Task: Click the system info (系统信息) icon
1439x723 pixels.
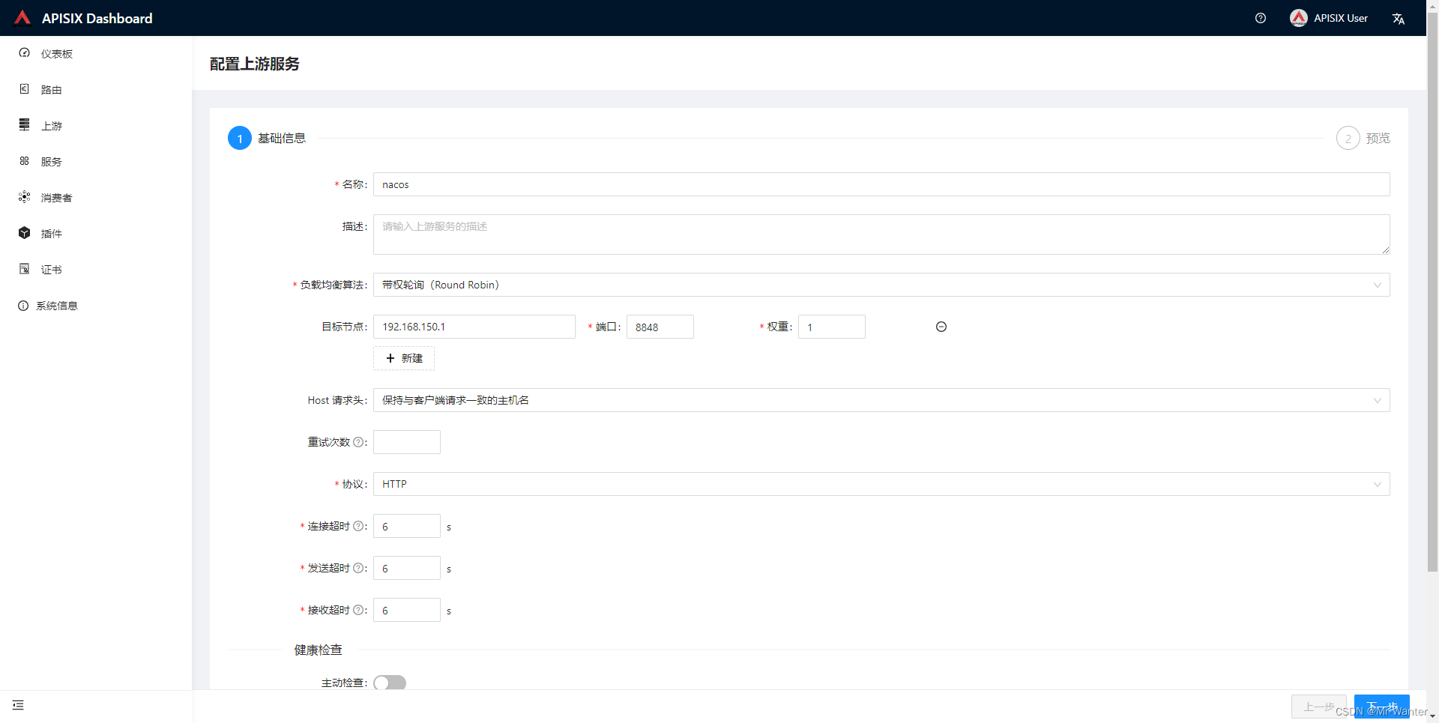Action: point(23,306)
